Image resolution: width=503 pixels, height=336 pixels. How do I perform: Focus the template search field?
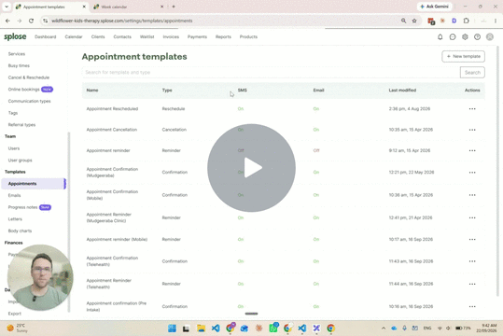coord(271,72)
